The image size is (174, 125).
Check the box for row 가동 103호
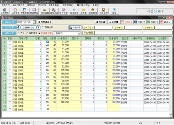tap(10, 49)
